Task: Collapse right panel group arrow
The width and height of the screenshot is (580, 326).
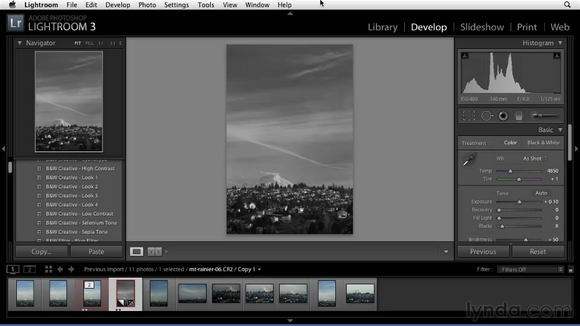Action: pyautogui.click(x=576, y=149)
